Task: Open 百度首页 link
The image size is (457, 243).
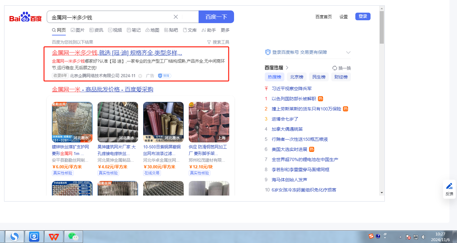Action: tap(324, 17)
